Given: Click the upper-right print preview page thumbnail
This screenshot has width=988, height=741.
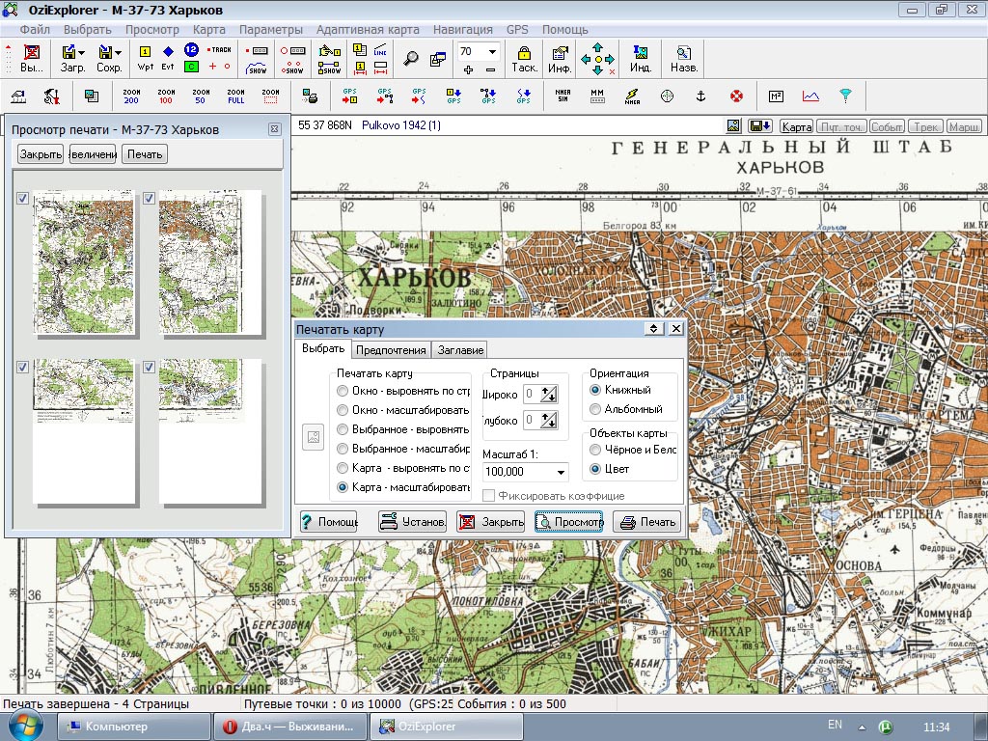Looking at the screenshot, I should (210, 262).
